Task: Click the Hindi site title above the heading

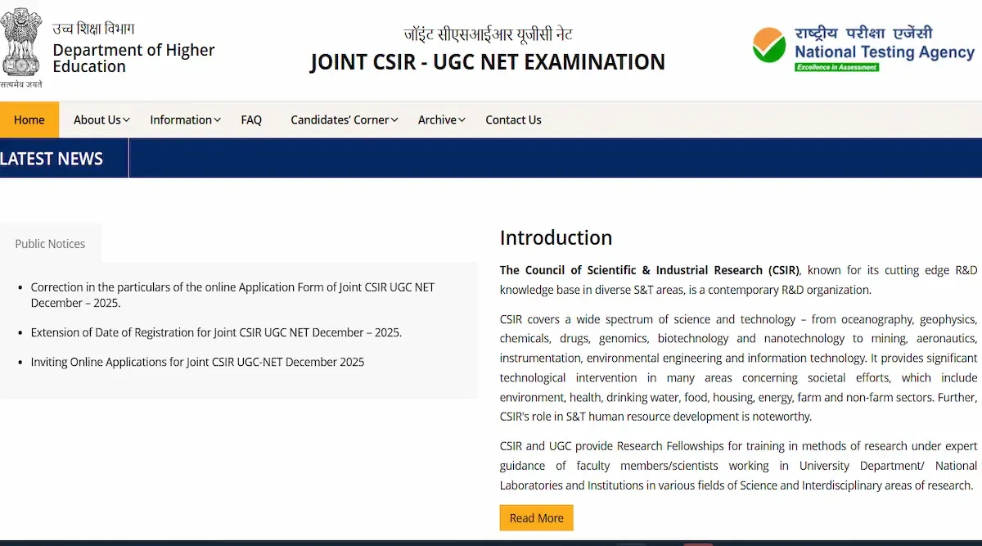Action: coord(488,34)
